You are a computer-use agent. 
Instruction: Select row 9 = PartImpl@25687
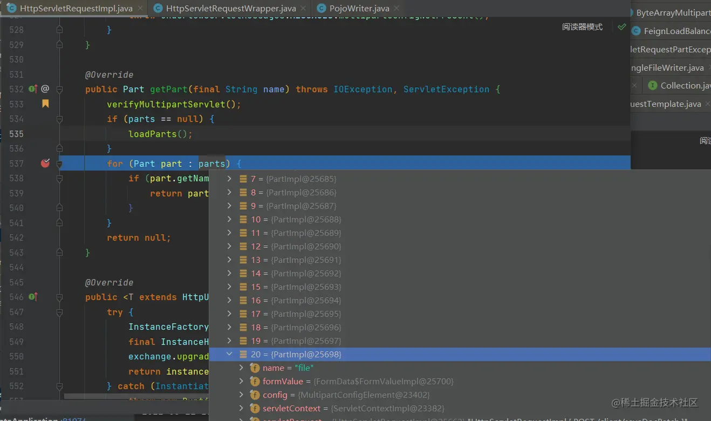click(460, 206)
